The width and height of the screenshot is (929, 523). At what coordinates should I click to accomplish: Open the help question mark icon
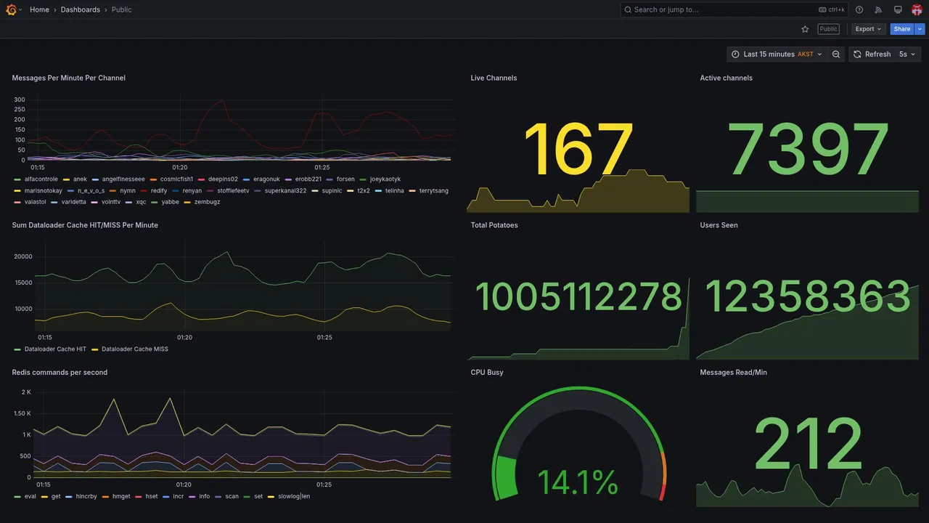pos(859,9)
